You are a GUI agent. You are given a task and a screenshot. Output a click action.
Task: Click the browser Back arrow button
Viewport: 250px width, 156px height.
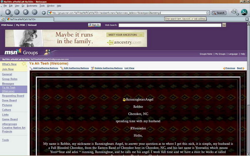coord(8,12)
